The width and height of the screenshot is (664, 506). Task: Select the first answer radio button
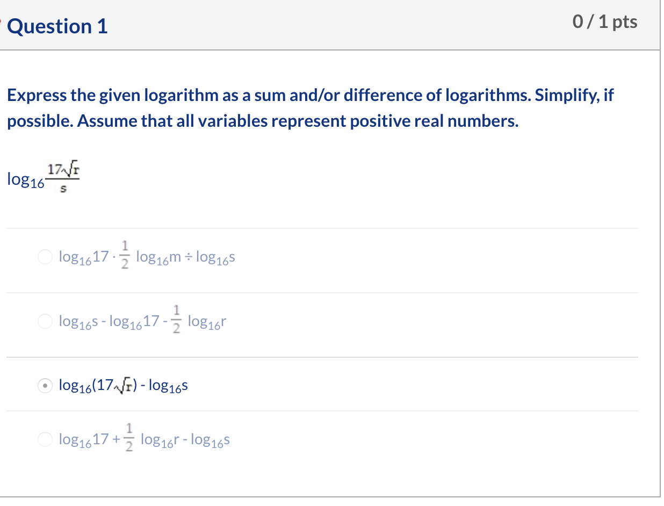[45, 257]
